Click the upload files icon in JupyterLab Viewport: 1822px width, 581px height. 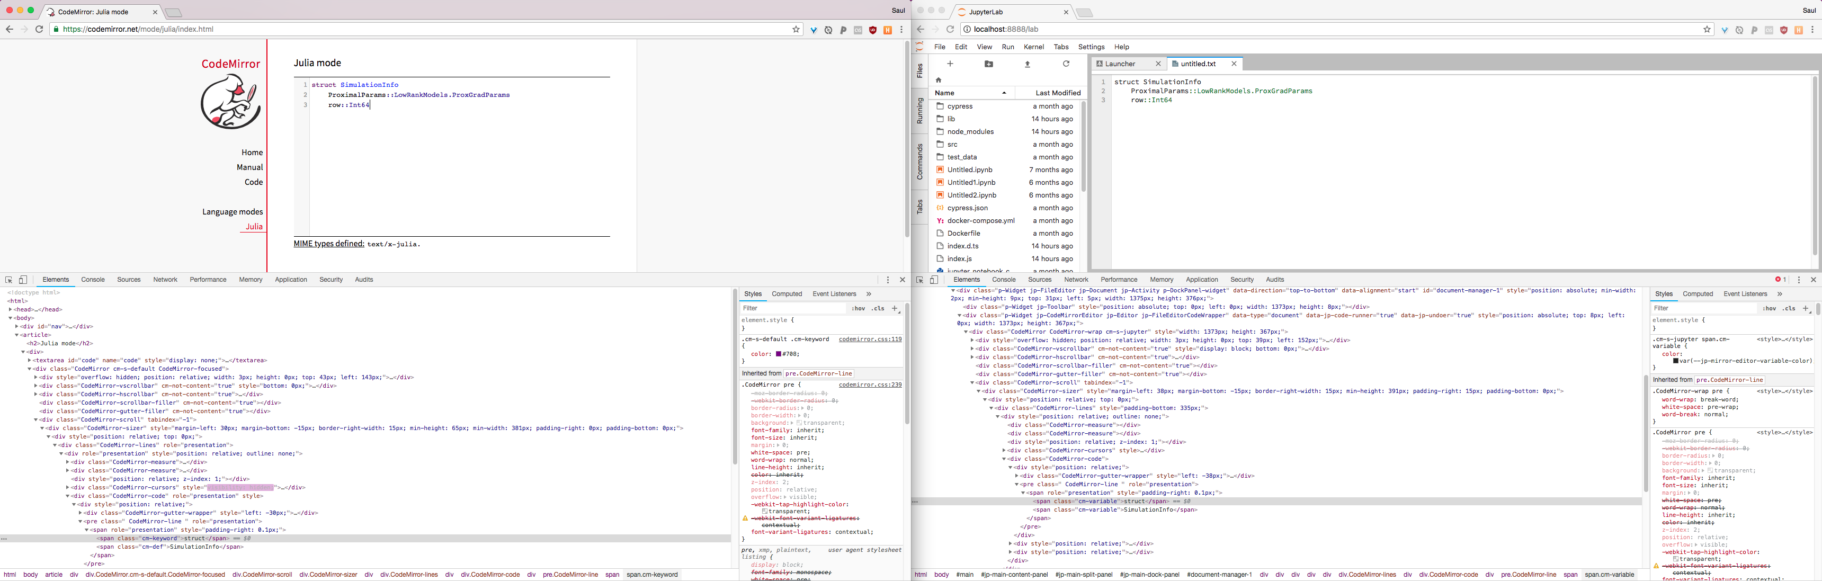(x=1028, y=64)
